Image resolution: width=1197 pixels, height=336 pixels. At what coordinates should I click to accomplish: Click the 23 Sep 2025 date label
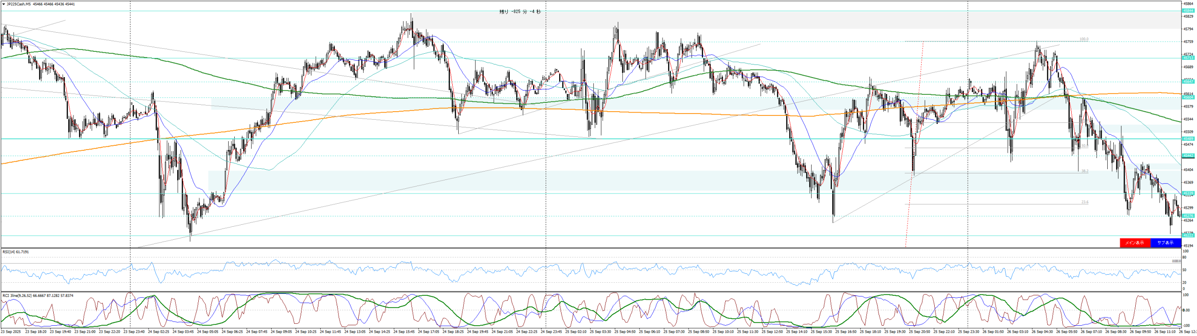[11, 332]
